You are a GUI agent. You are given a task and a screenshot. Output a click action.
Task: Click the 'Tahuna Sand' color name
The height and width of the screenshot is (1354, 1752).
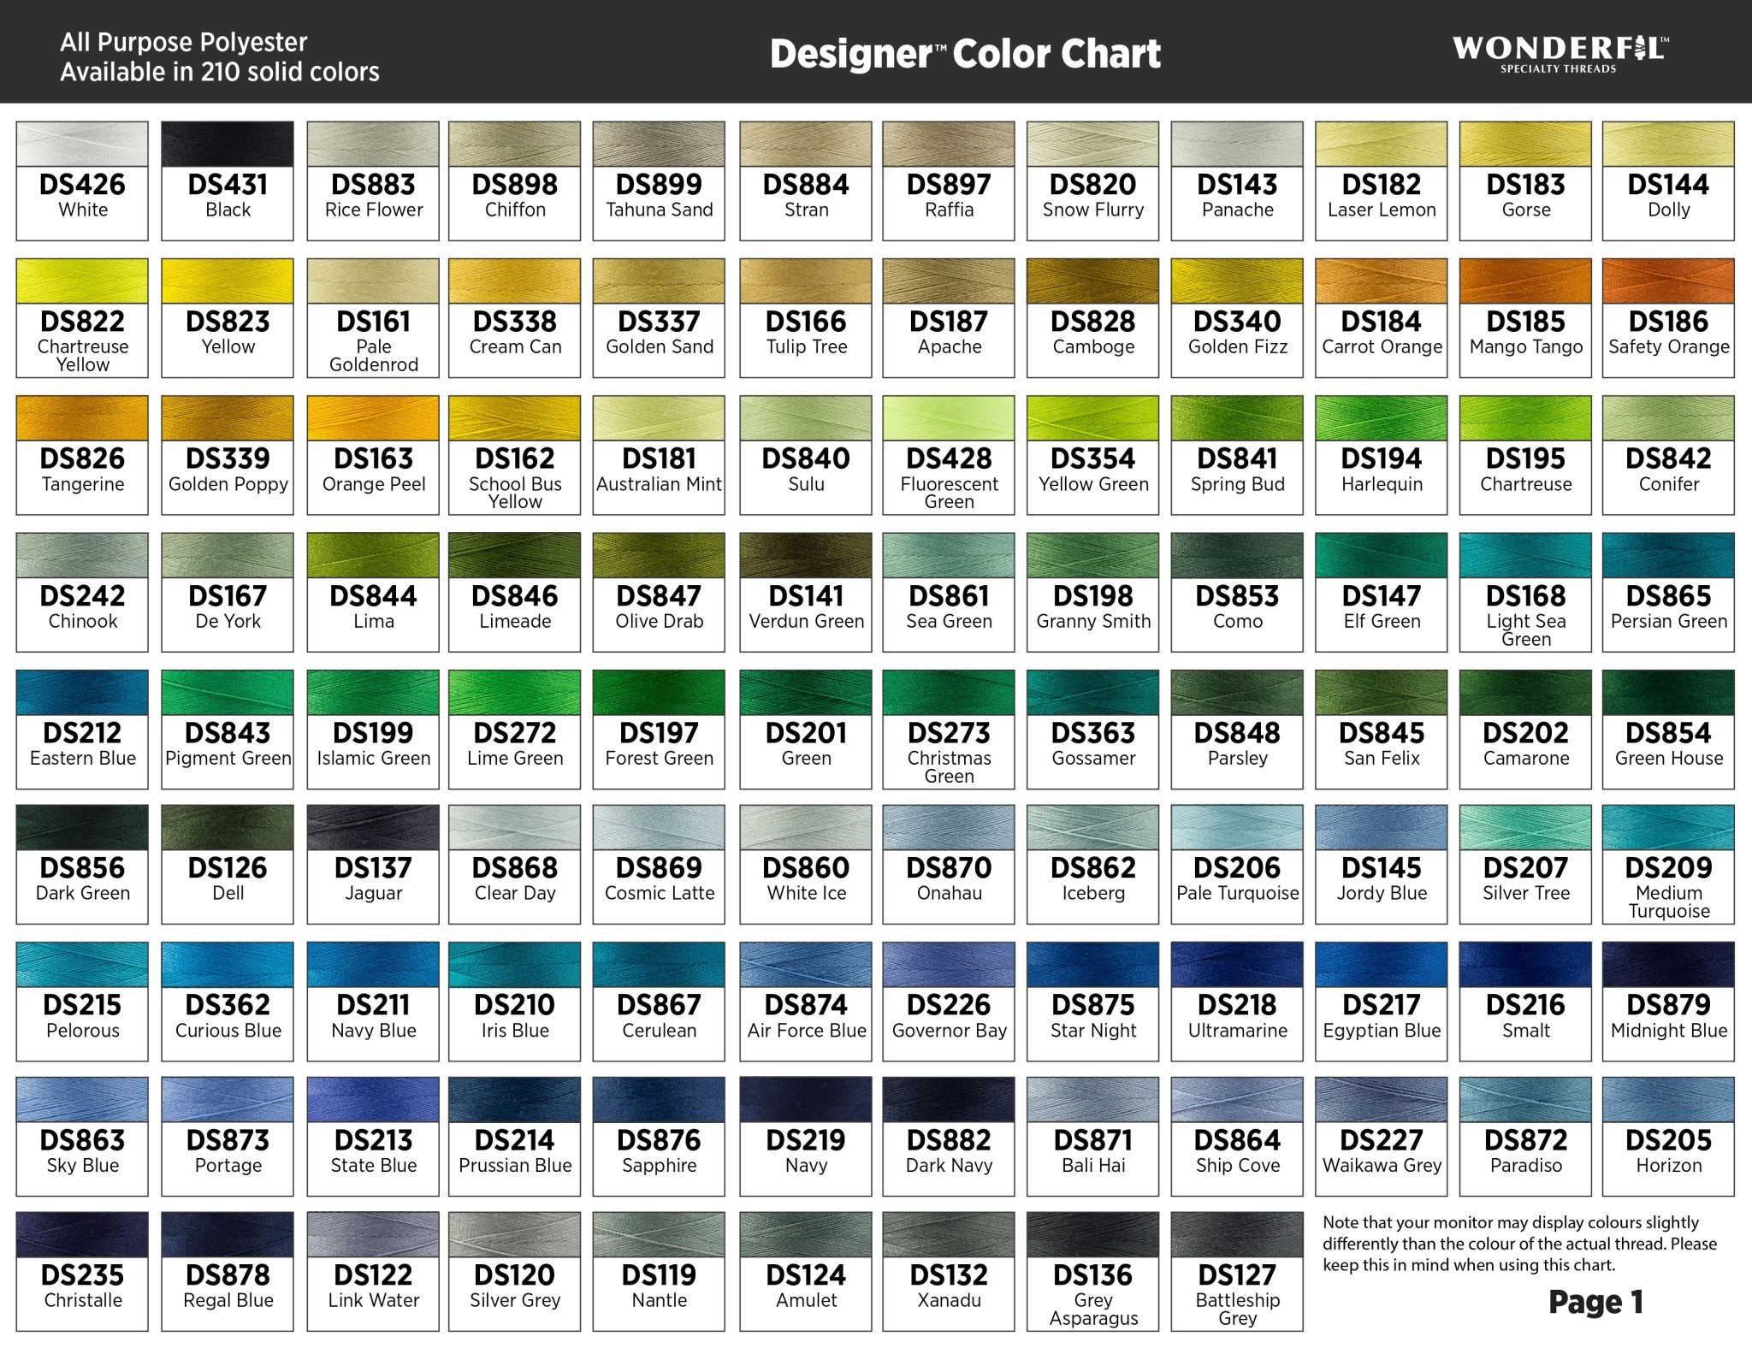coord(660,210)
